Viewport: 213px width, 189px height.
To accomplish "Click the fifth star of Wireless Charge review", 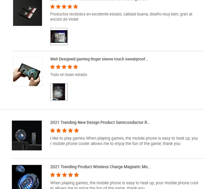I will coord(76,175).
